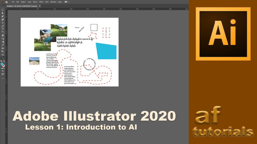The width and height of the screenshot is (257, 144).
Task: Activate the Zoom magnifier tool
Action: 3,58
